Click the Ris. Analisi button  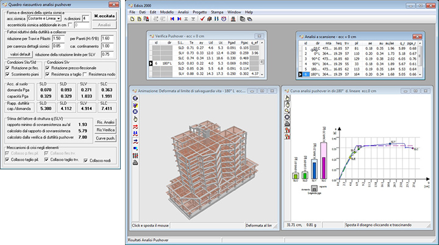105,122
